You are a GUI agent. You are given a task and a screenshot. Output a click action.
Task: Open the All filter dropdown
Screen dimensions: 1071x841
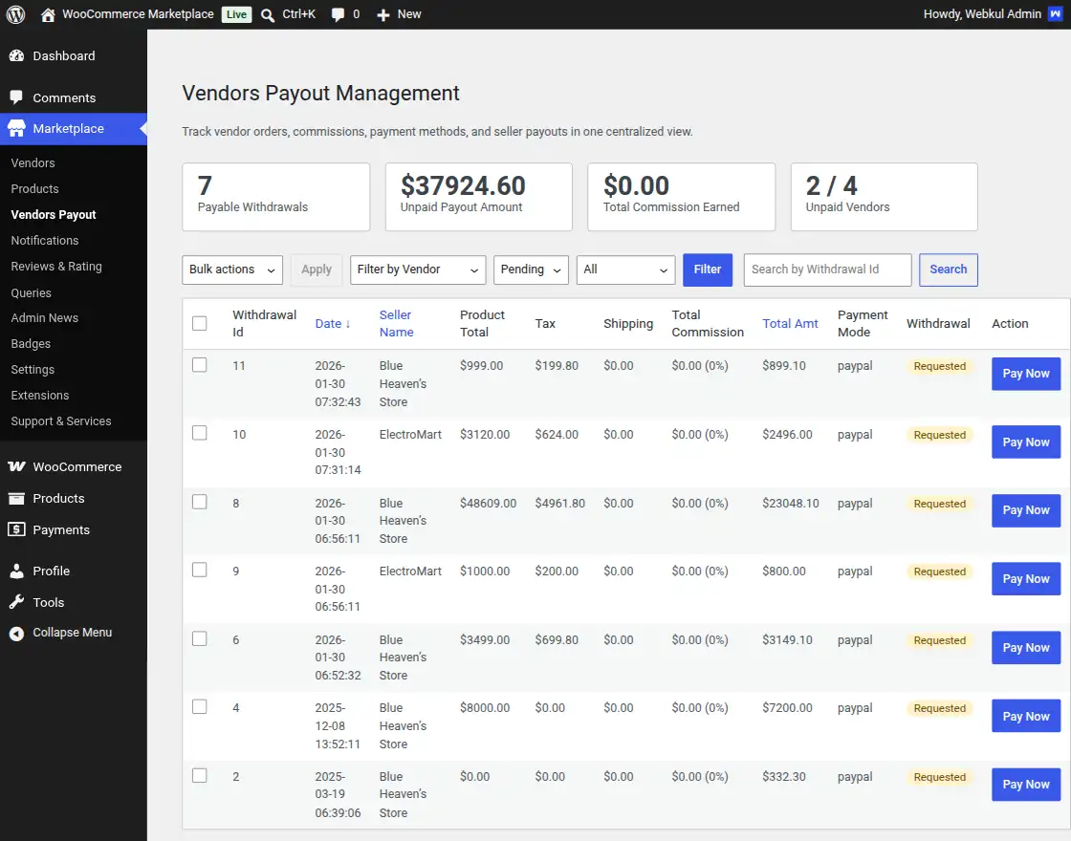[625, 270]
